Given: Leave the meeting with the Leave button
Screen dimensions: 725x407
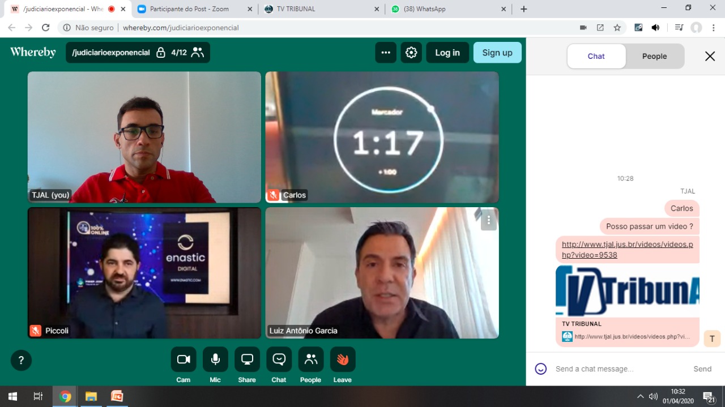Looking at the screenshot, I should pos(343,359).
